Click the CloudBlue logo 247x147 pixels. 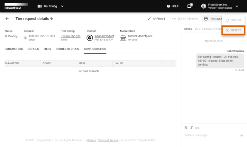coord(16,6)
